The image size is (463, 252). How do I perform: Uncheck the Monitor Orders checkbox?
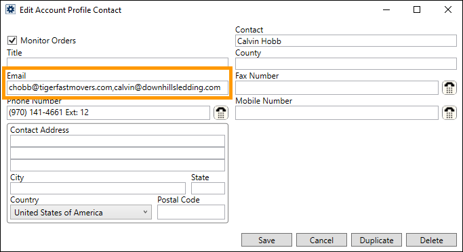point(12,41)
